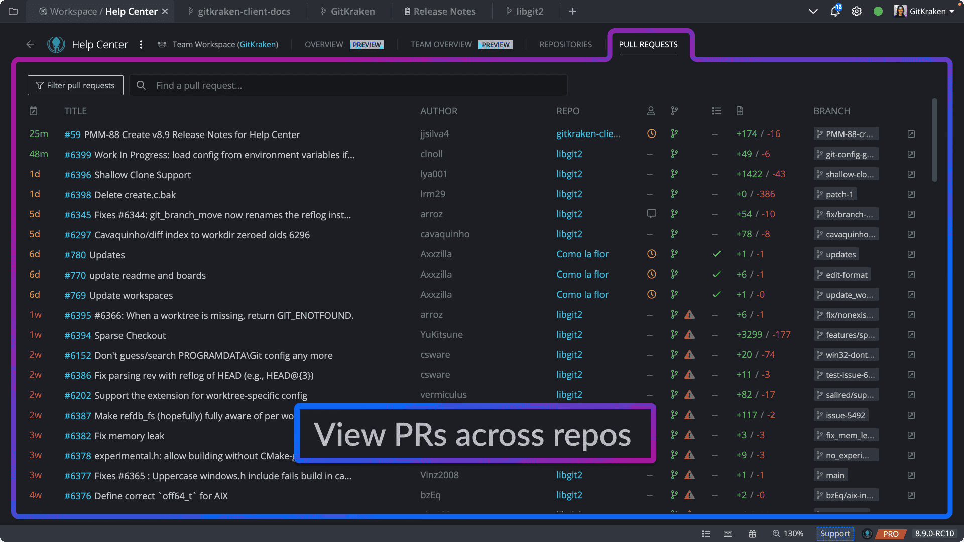Screen dimensions: 964x542
Task: Select the green CI branch icon for #6399
Action: point(674,154)
